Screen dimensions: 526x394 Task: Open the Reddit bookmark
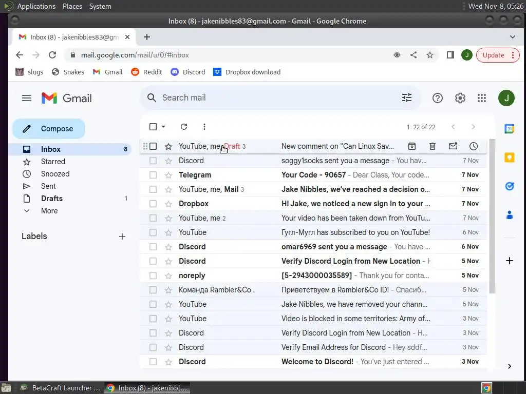[x=146, y=72]
